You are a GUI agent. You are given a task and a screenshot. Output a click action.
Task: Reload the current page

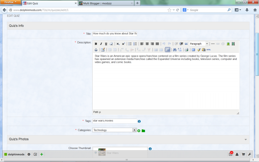click(177, 10)
